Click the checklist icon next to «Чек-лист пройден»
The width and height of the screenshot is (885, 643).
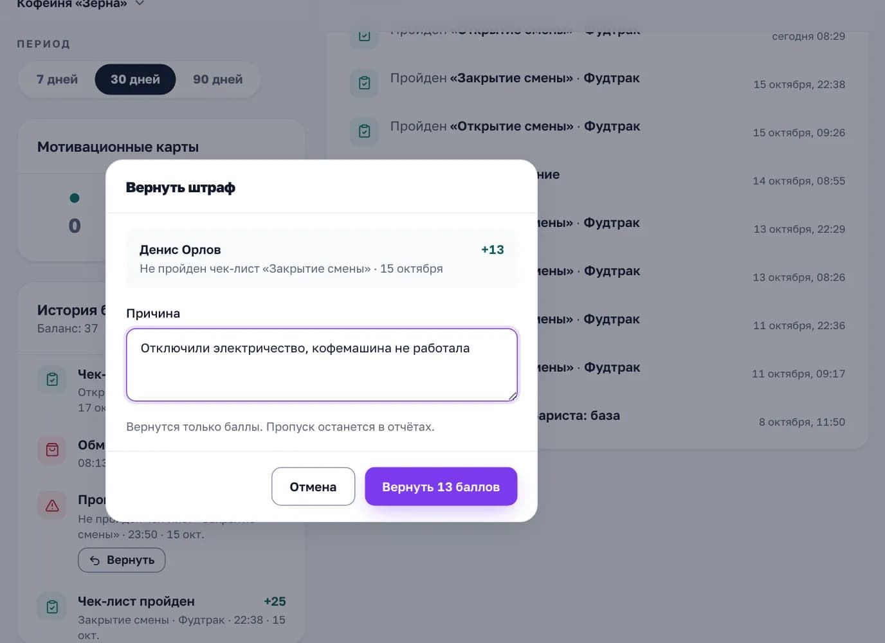tap(52, 606)
